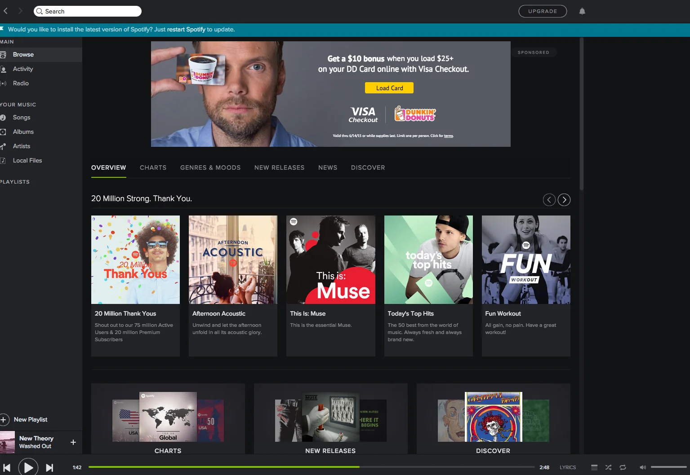Open the New Releases section card
The width and height of the screenshot is (690, 475).
331,419
